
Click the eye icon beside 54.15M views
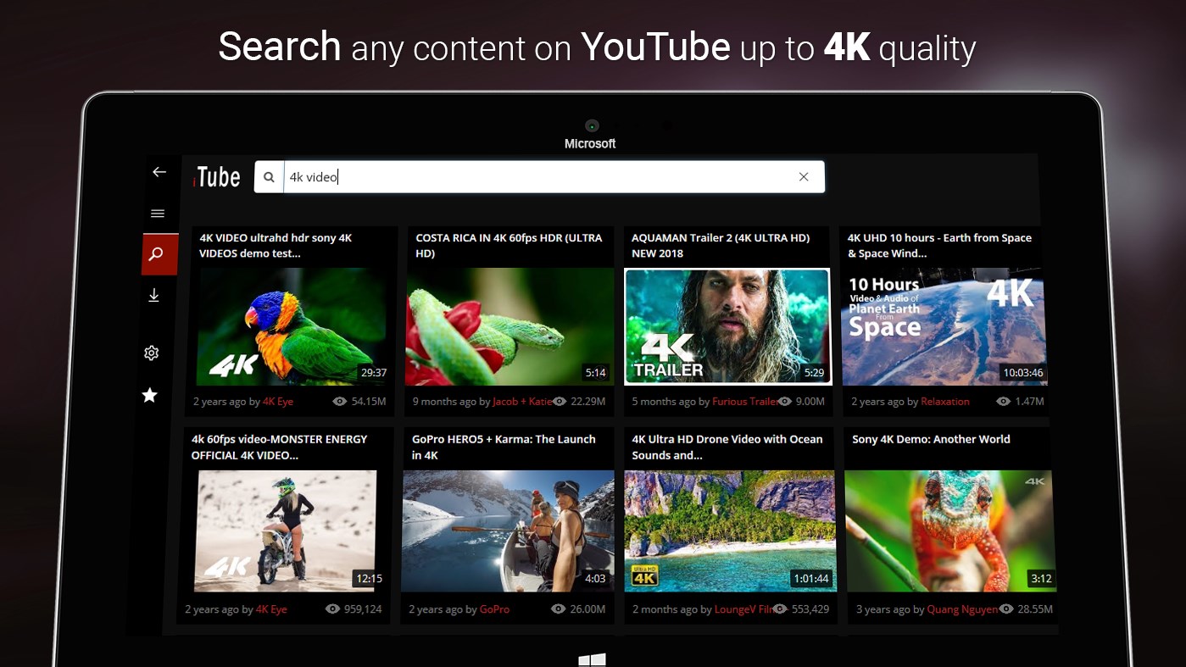point(340,402)
